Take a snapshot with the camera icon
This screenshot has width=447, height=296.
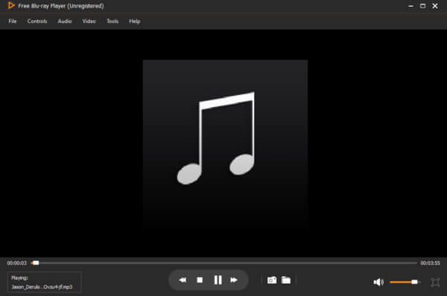click(272, 280)
